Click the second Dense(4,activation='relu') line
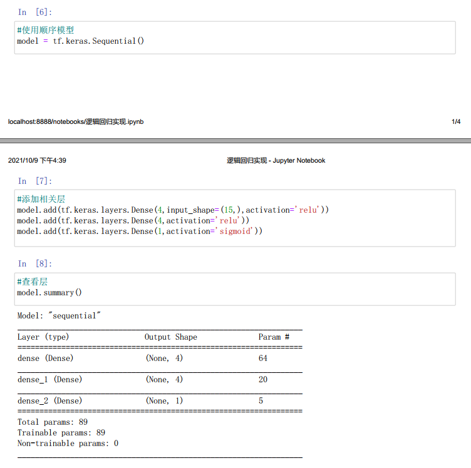Image resolution: width=471 pixels, height=468 pixels. (x=133, y=221)
